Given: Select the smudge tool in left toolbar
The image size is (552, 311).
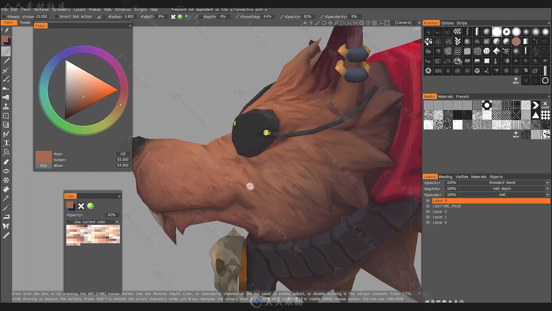Looking at the screenshot, I should coord(6,88).
